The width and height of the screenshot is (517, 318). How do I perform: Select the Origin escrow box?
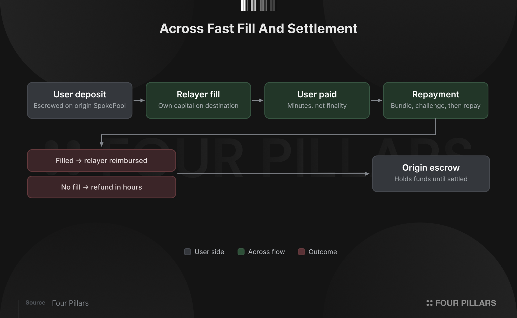click(x=431, y=174)
